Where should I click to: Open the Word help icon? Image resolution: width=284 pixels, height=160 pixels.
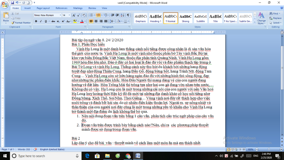[282, 8]
